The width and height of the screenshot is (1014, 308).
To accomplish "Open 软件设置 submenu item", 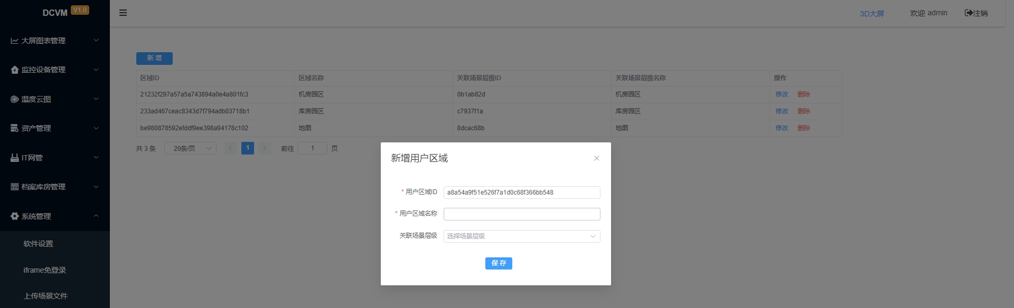I will click(38, 244).
